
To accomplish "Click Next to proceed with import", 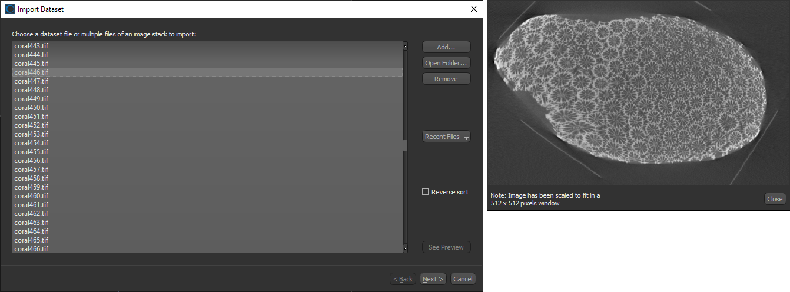I will 433,279.
